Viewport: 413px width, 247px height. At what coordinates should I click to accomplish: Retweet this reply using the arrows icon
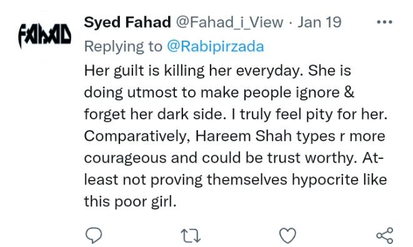point(191,236)
